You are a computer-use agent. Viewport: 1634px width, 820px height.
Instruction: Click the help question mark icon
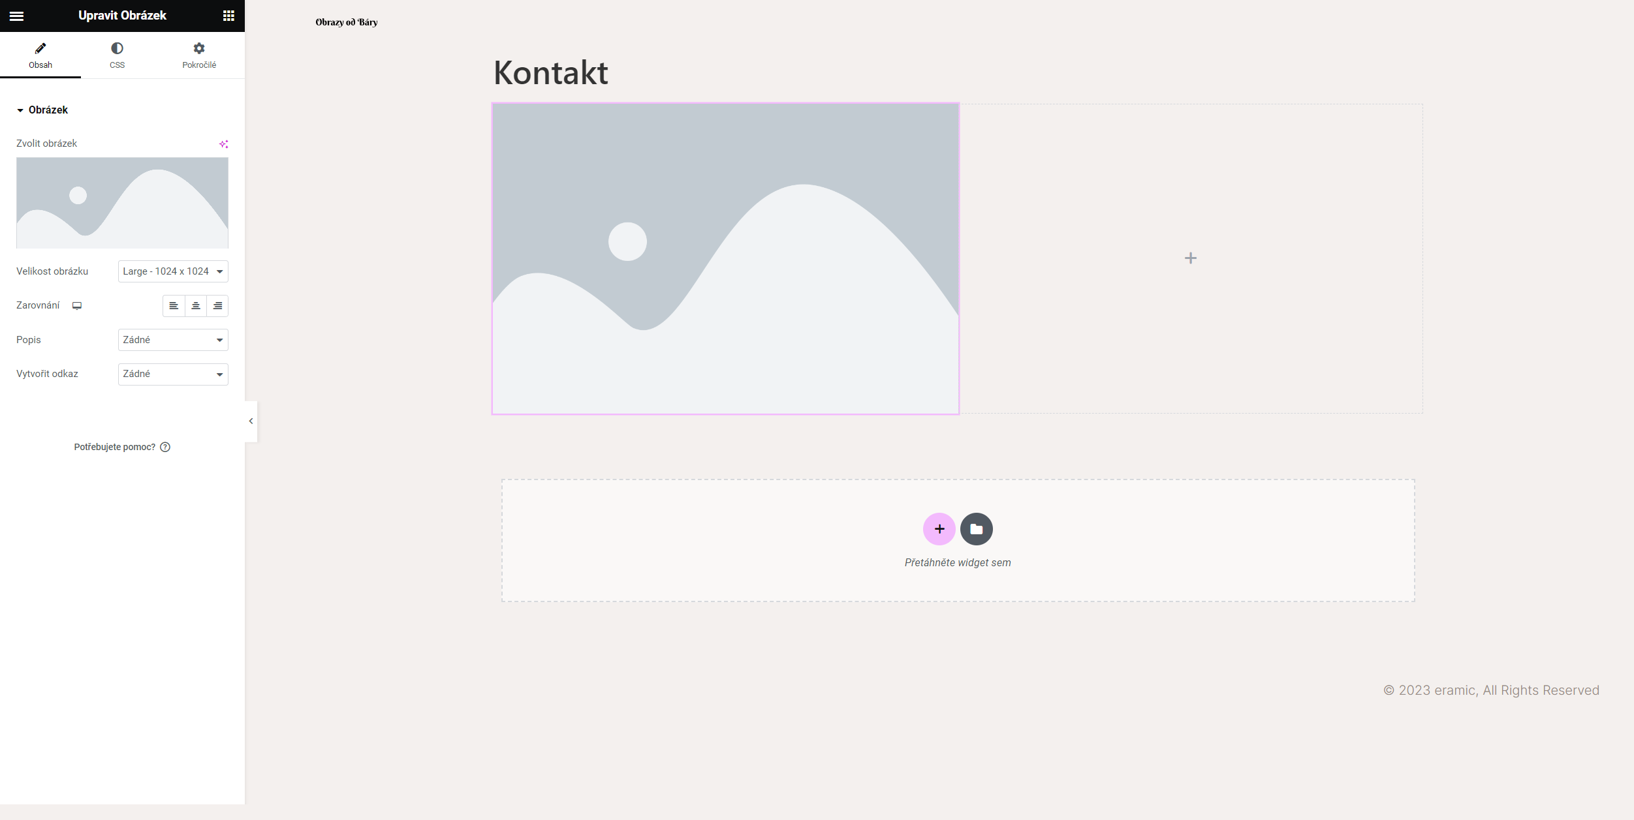165,447
